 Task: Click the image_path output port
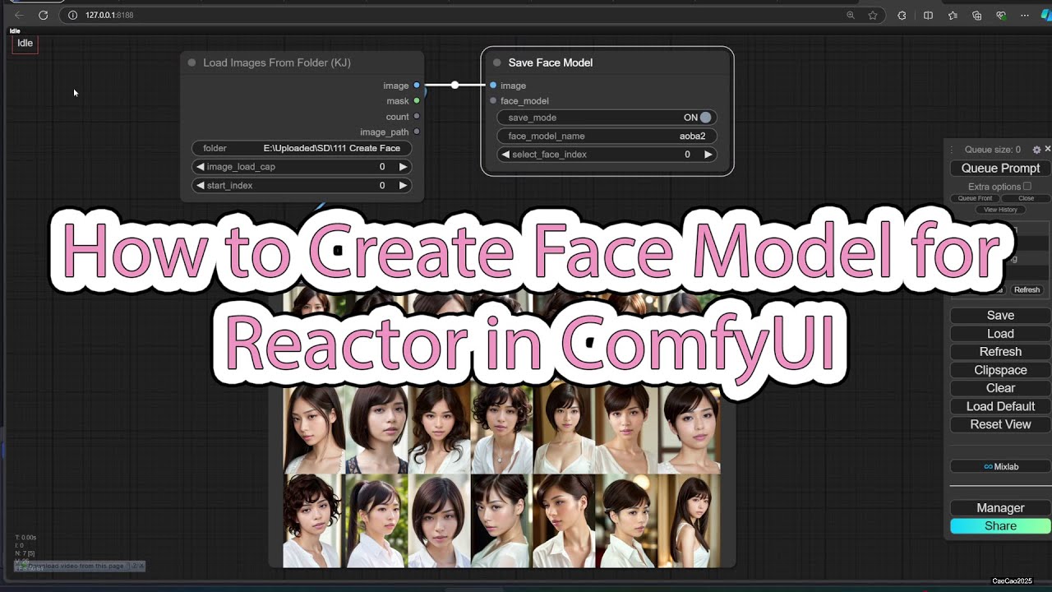point(417,132)
